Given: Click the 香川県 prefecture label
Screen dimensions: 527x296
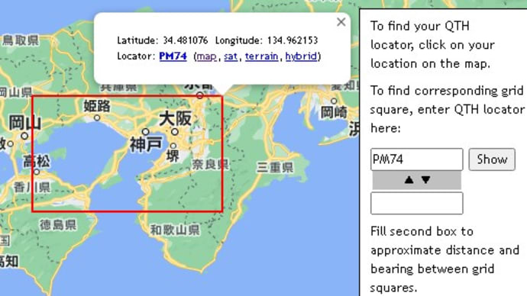Looking at the screenshot, I should coord(32,187).
